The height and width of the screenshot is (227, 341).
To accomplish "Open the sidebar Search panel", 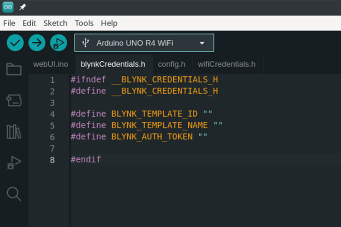I will (x=14, y=194).
